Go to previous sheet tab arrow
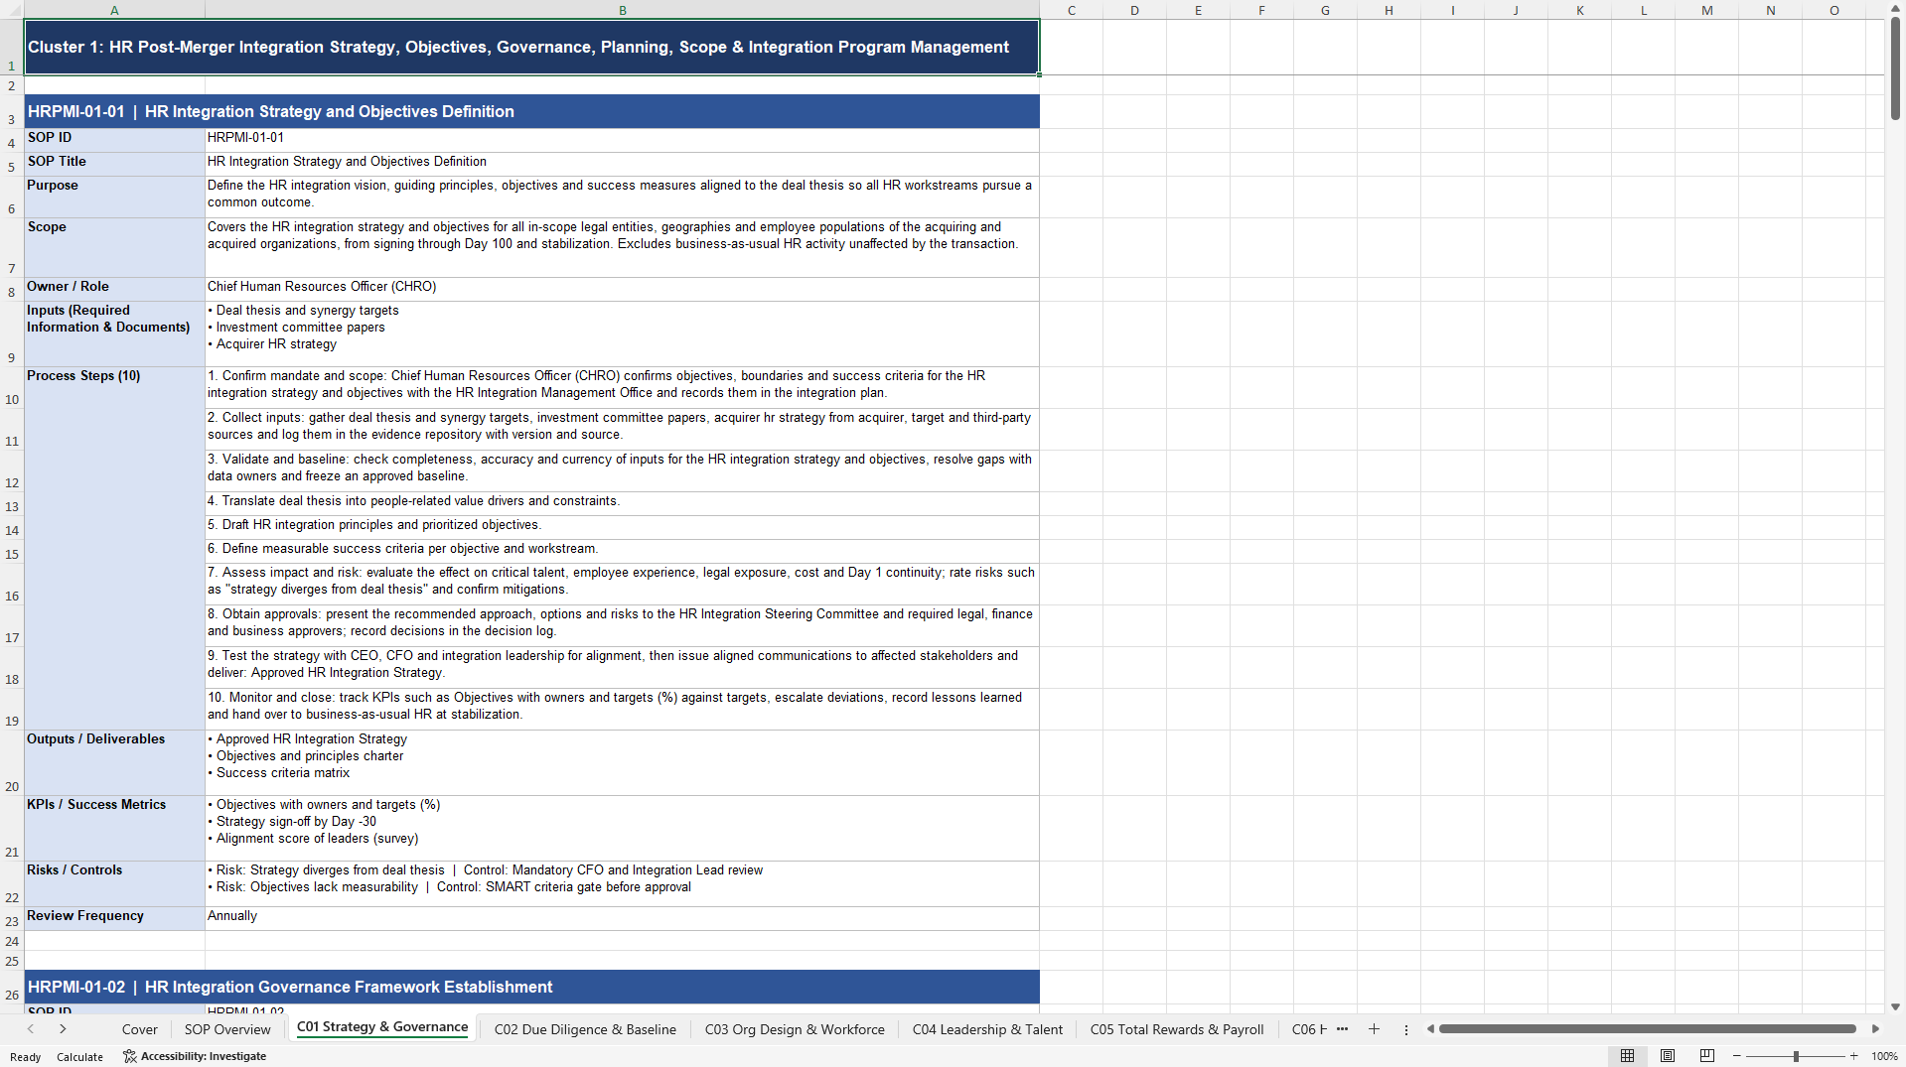1906x1067 pixels. [31, 1029]
